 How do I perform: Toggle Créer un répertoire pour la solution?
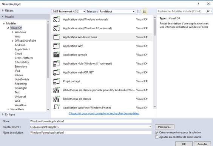click(x=157, y=132)
